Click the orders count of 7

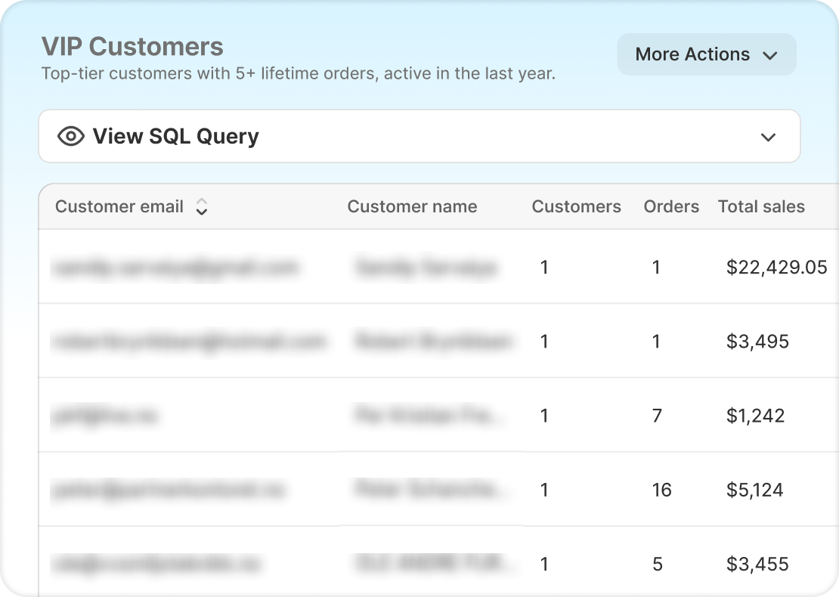point(657,416)
